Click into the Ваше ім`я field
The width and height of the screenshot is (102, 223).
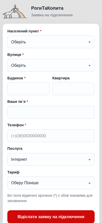tap(51, 112)
